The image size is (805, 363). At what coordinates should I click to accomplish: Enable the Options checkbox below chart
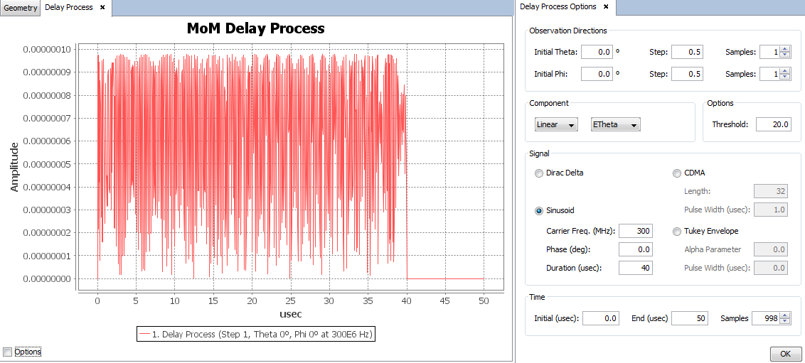8,352
